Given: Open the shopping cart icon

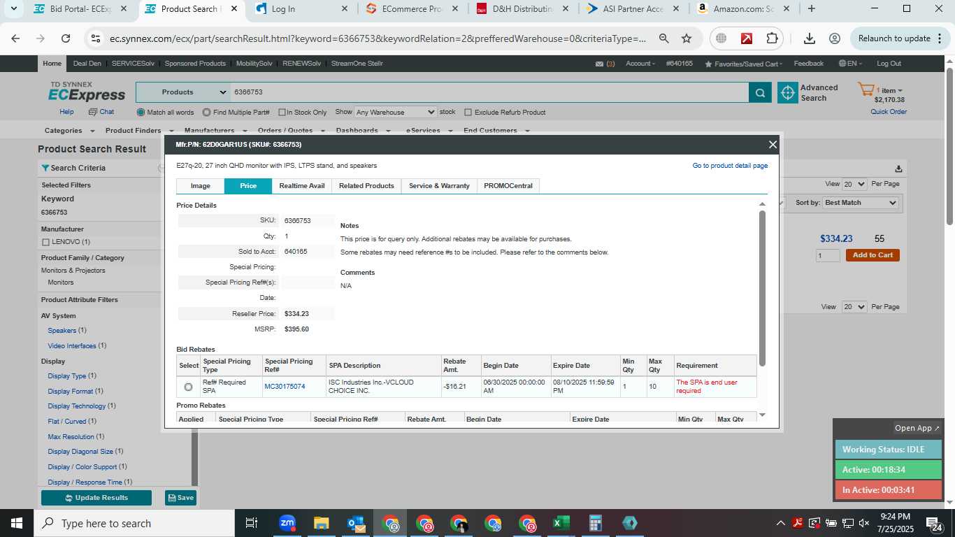Looking at the screenshot, I should (x=866, y=89).
